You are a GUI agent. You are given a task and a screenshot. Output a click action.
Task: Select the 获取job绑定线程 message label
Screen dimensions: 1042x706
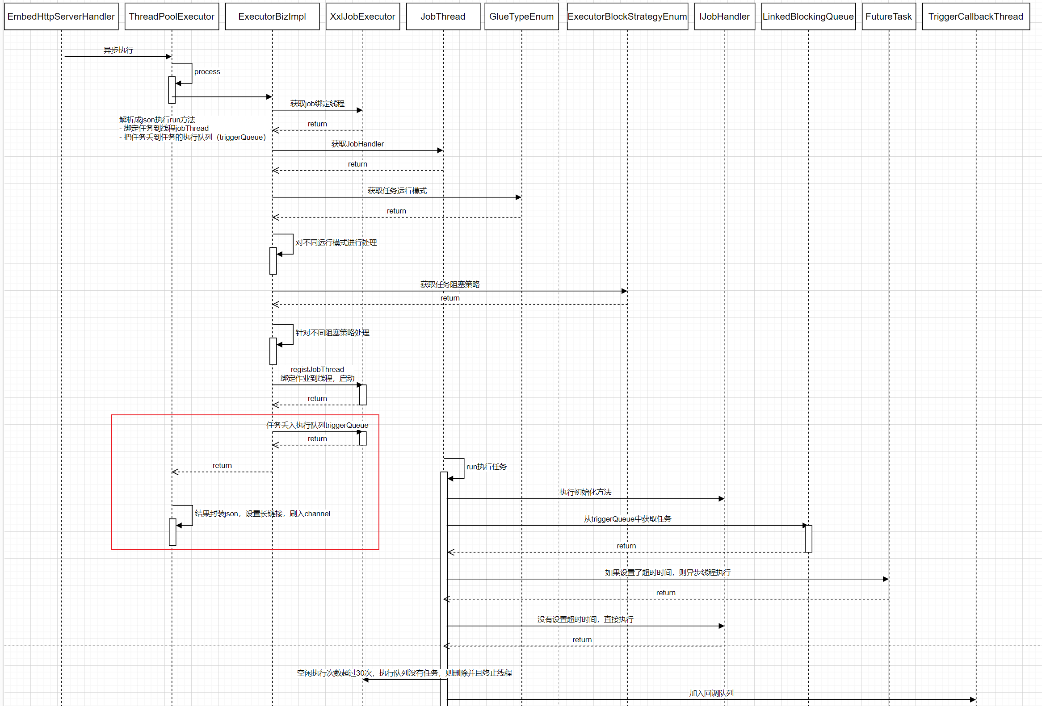pyautogui.click(x=317, y=104)
